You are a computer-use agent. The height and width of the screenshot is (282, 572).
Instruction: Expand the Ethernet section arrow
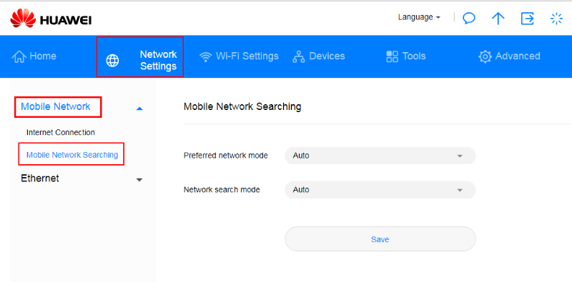(x=139, y=180)
